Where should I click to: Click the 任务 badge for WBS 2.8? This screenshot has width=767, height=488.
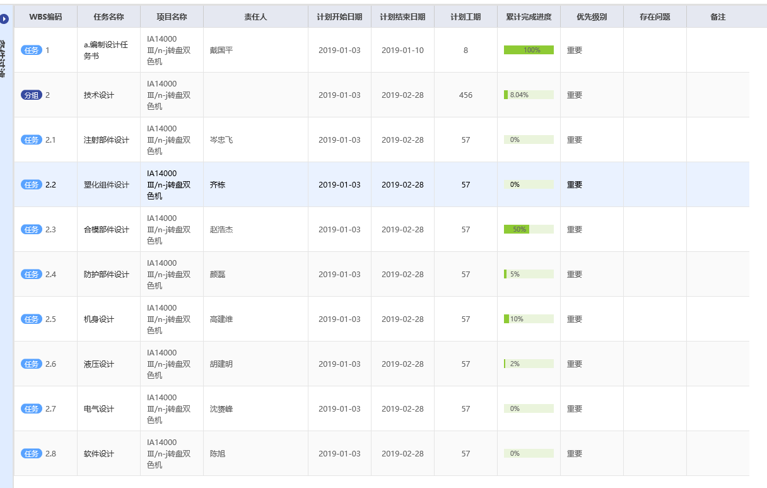[x=31, y=453]
